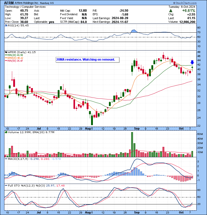207x215 pixels.
Task: Click the High price 41.70
Action: click(x=24, y=15)
